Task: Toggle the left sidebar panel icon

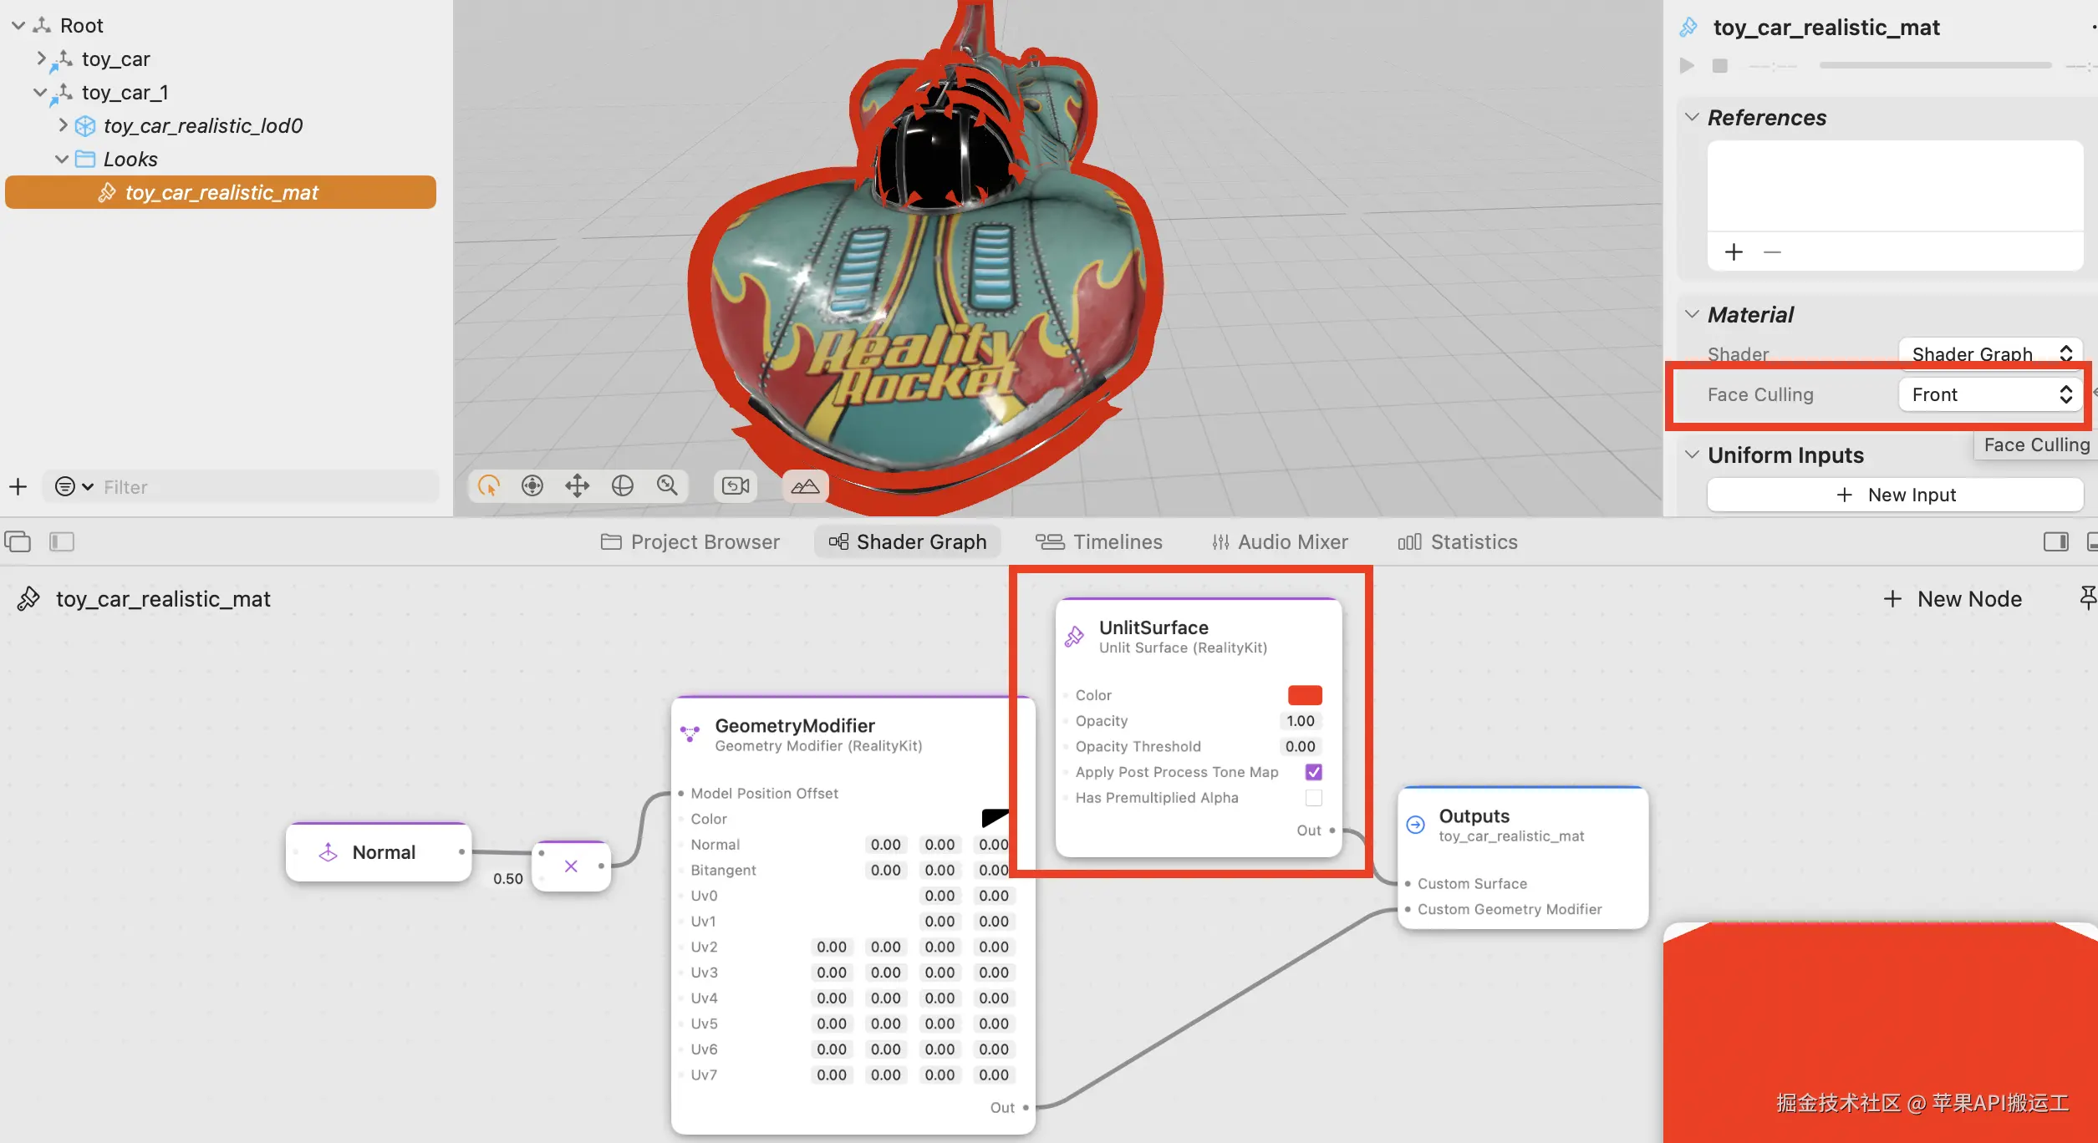Action: tap(62, 541)
